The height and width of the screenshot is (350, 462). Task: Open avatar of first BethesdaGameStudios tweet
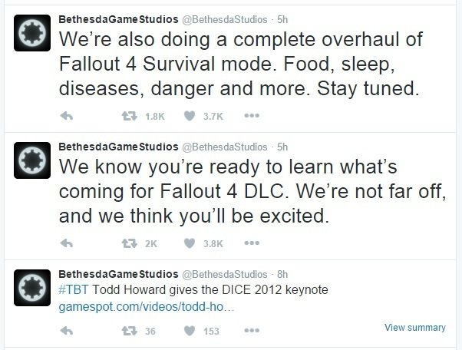pos(32,33)
